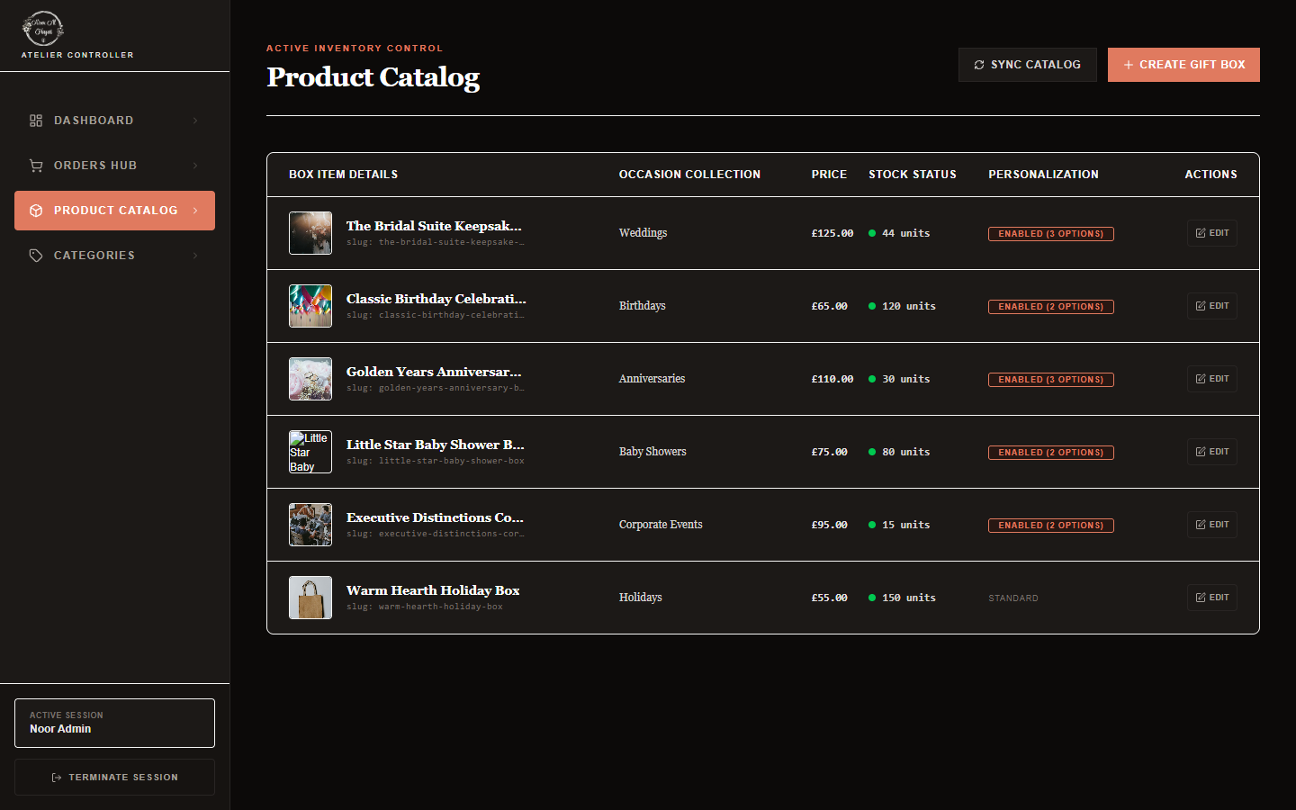The image size is (1296, 810).
Task: Click the Noor Admin active session card
Action: tap(114, 723)
